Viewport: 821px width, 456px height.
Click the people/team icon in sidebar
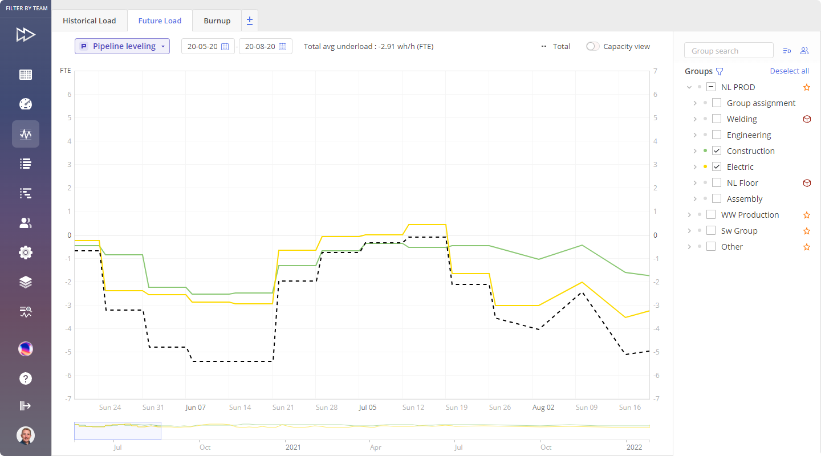(26, 223)
